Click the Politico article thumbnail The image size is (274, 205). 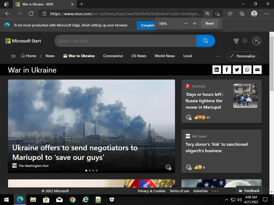[x=245, y=96]
